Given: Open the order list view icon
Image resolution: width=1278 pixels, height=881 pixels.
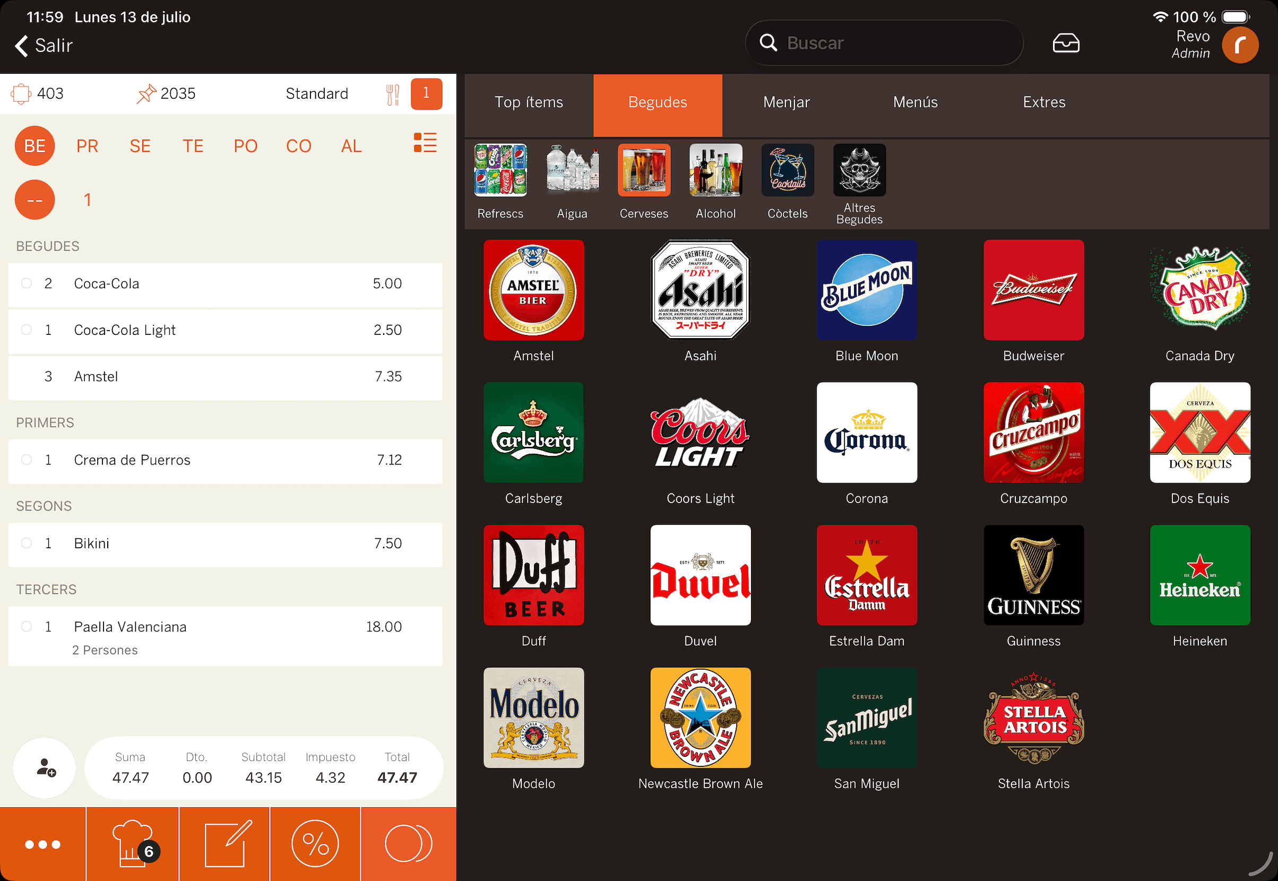Looking at the screenshot, I should point(425,142).
